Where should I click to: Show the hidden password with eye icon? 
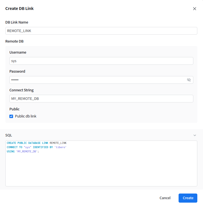click(189, 80)
